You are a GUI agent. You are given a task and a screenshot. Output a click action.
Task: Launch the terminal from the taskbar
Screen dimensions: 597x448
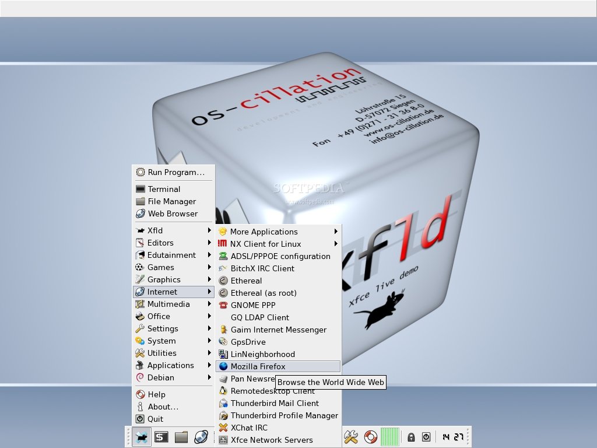coord(161,436)
